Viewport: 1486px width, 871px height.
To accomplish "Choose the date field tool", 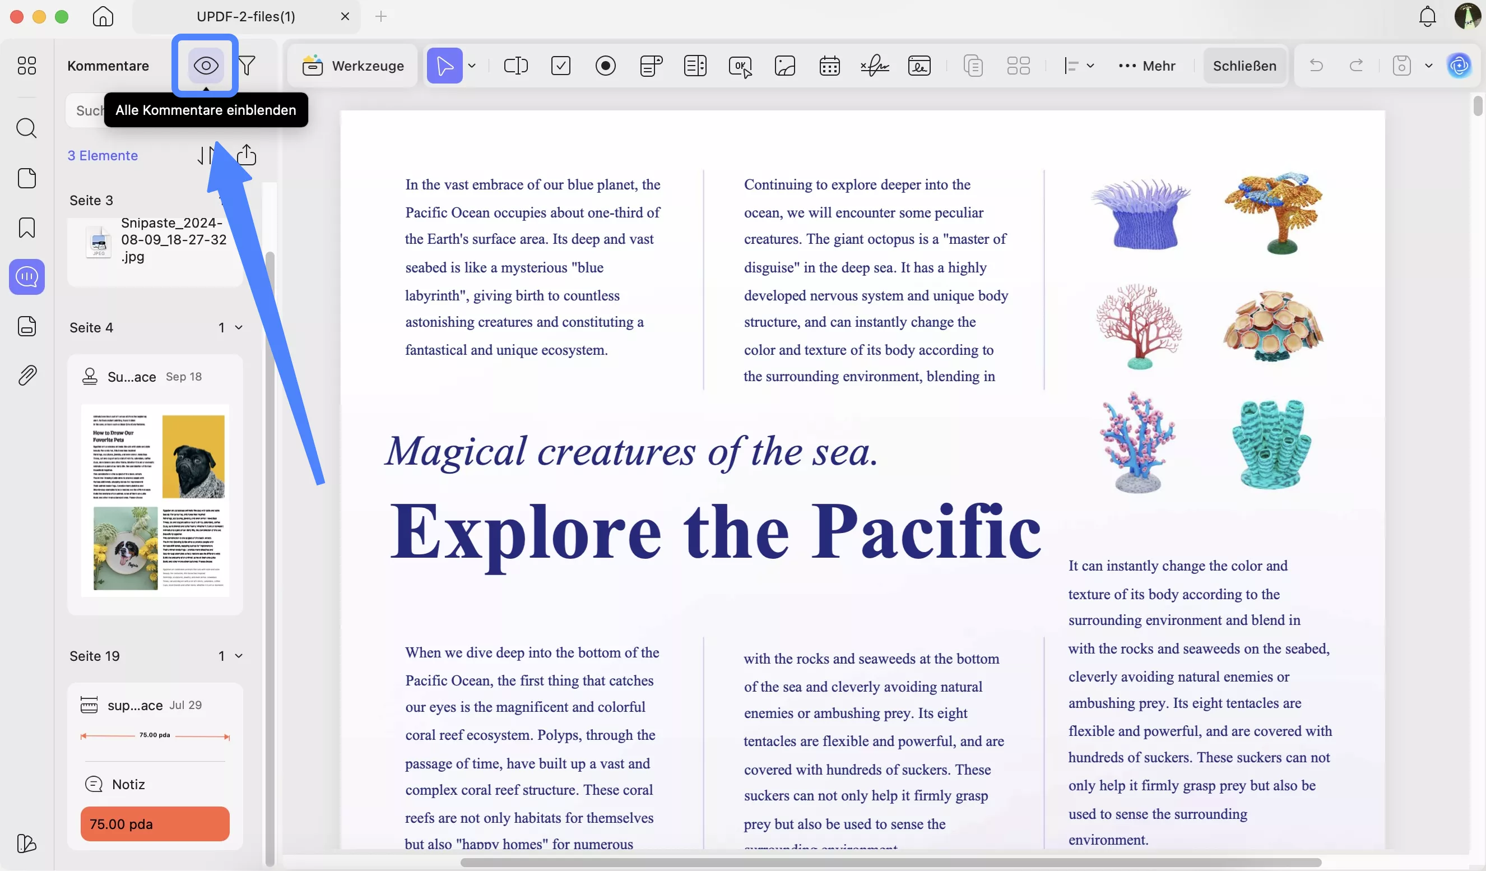I will click(x=829, y=66).
